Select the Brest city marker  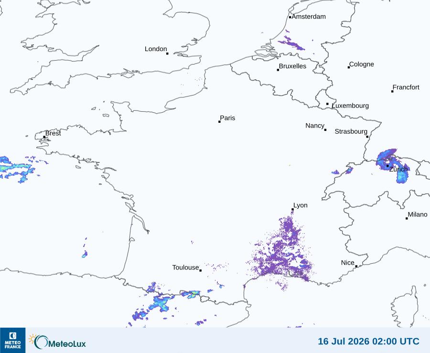44,137
